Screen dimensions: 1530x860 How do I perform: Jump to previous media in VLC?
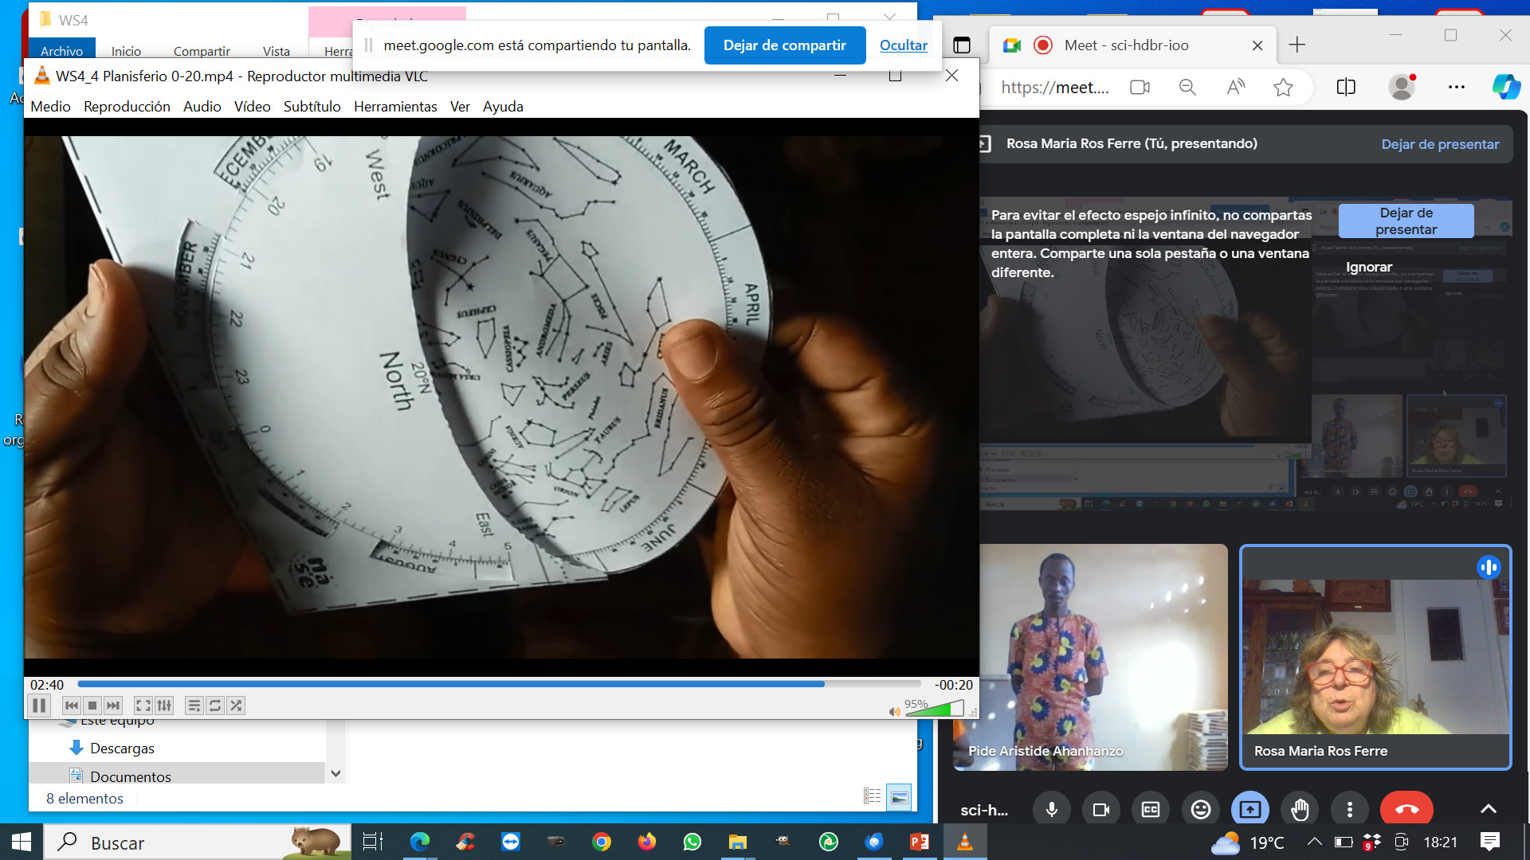pyautogui.click(x=71, y=706)
